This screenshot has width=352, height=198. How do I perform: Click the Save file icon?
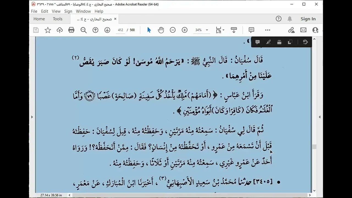[x=36, y=30]
